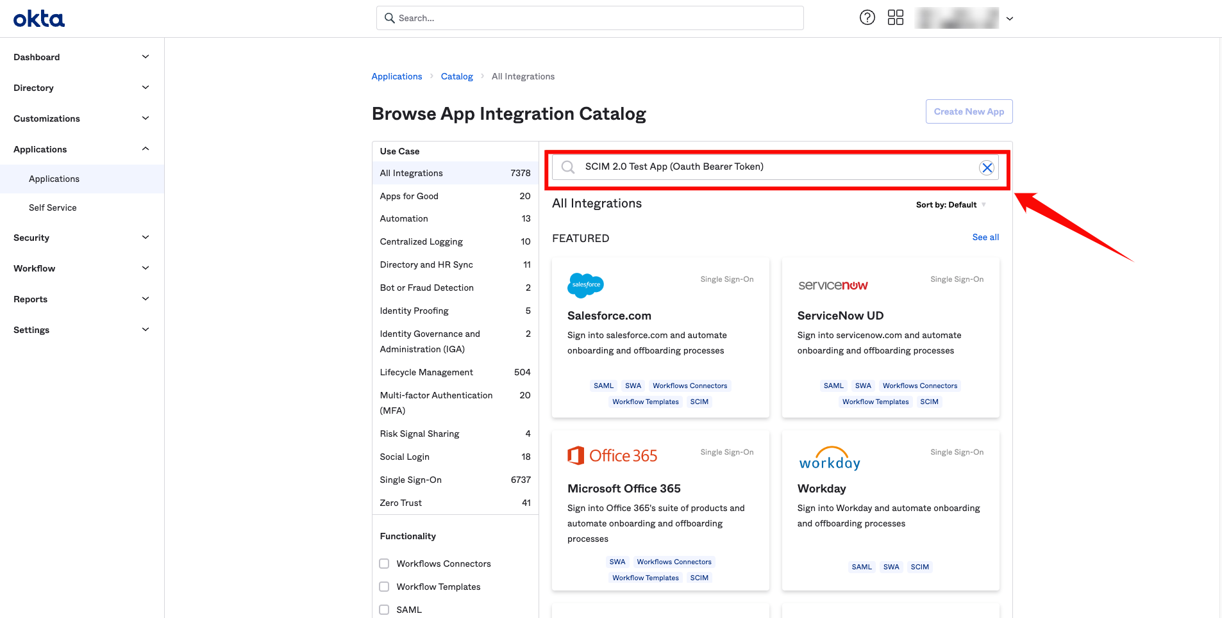Filter by Risk Signal Sharing
The height and width of the screenshot is (618, 1222).
[455, 434]
